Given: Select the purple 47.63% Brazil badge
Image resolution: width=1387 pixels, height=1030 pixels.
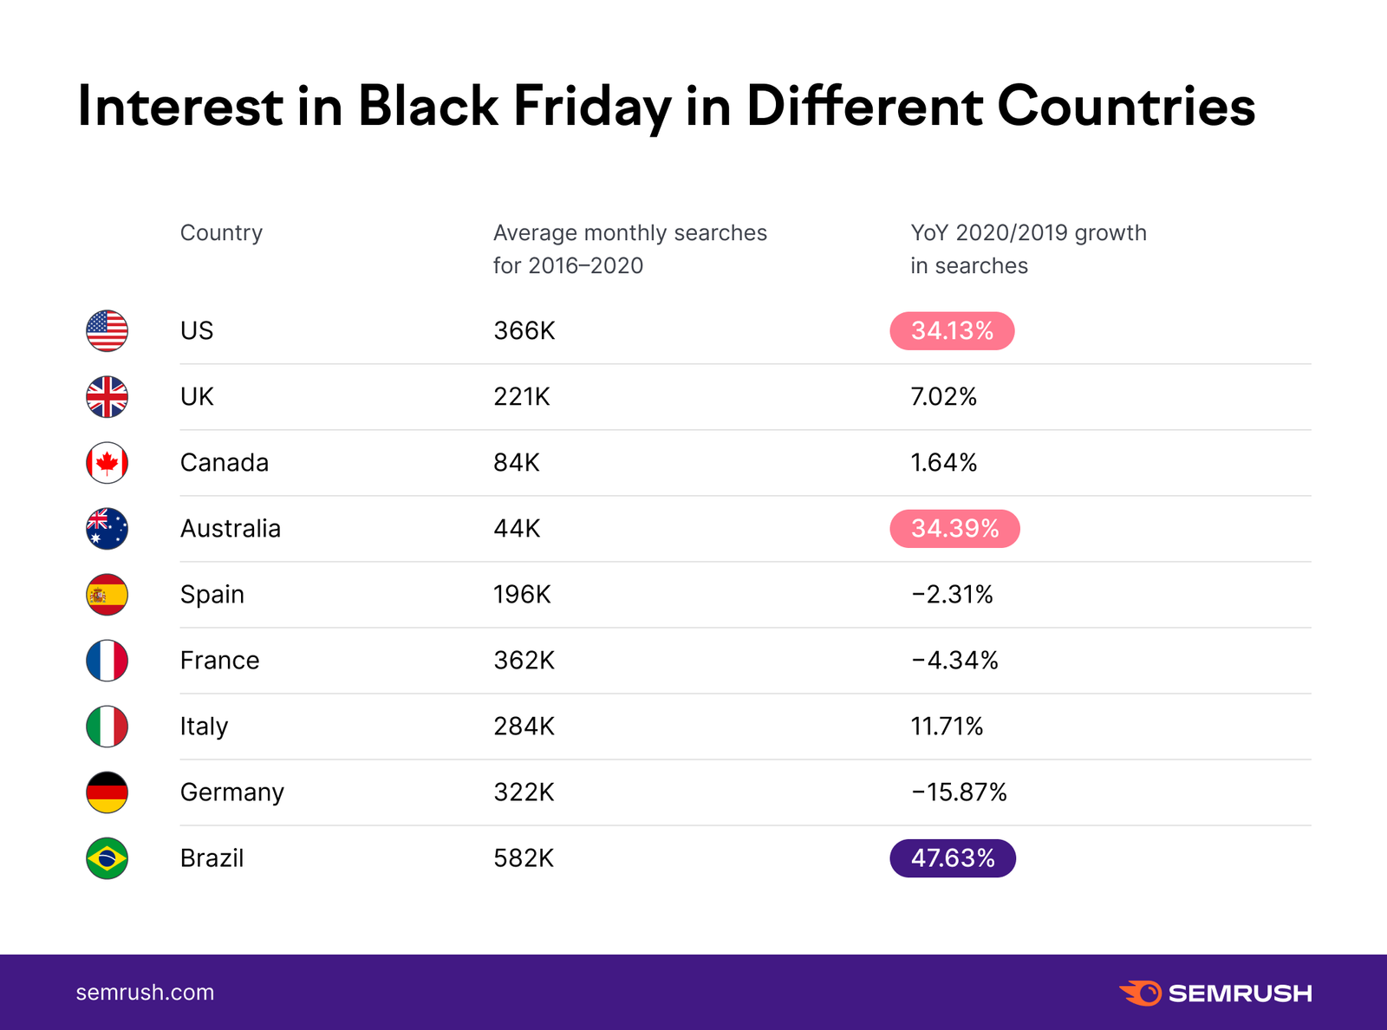Looking at the screenshot, I should click(x=953, y=857).
